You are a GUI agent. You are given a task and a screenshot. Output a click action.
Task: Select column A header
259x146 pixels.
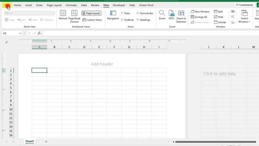pos(39,47)
